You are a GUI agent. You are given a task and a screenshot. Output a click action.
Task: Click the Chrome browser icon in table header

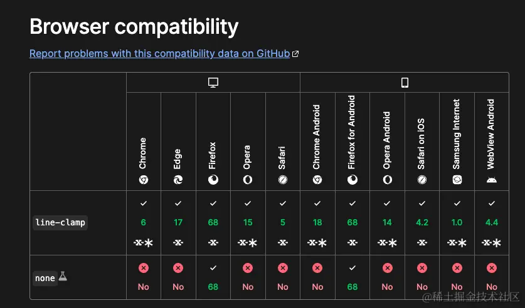coord(144,180)
